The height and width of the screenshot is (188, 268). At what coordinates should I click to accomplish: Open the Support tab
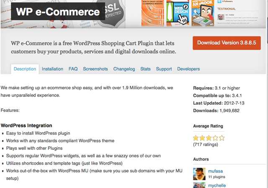[x=164, y=69]
